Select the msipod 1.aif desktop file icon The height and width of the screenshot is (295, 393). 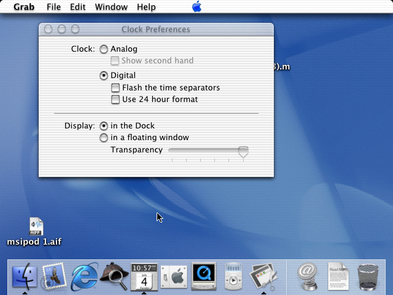(36, 226)
